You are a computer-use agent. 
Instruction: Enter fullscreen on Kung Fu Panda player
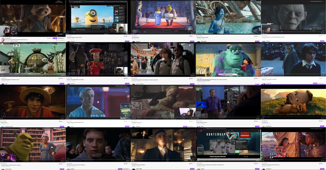click(x=64, y=75)
